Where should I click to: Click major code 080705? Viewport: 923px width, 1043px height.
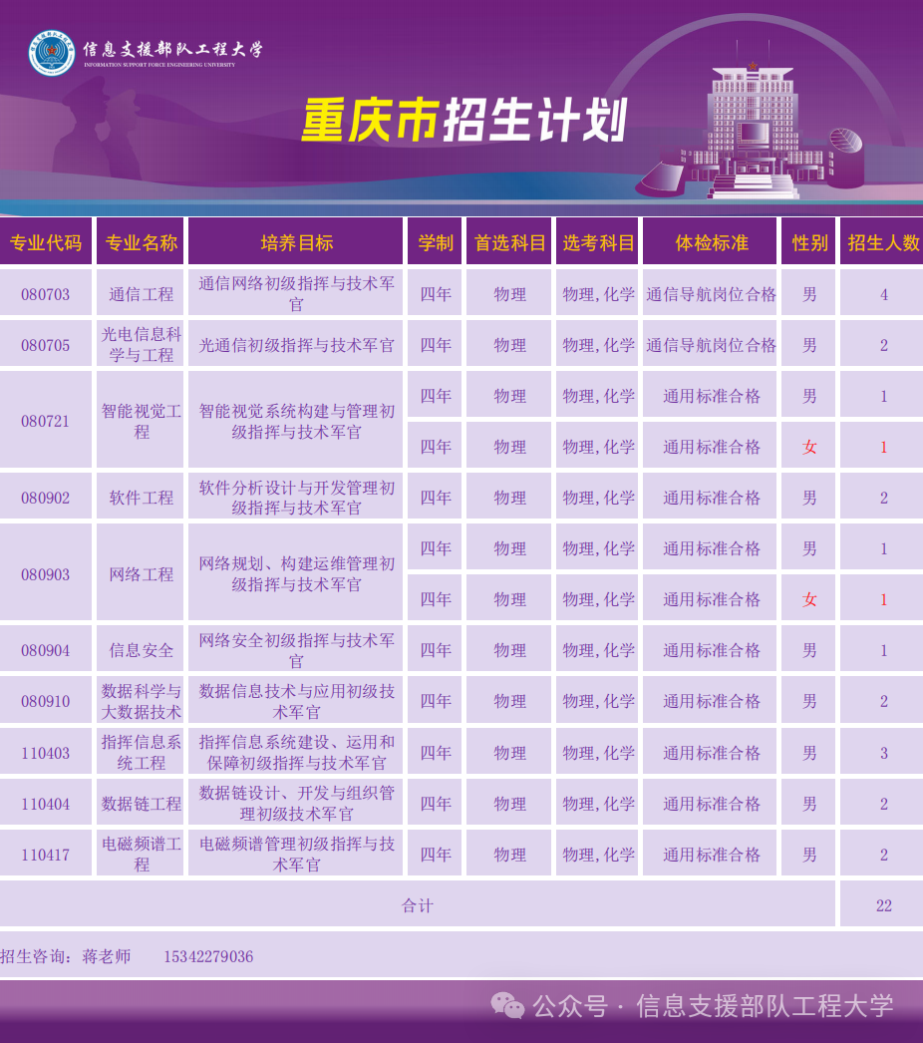tap(45, 345)
